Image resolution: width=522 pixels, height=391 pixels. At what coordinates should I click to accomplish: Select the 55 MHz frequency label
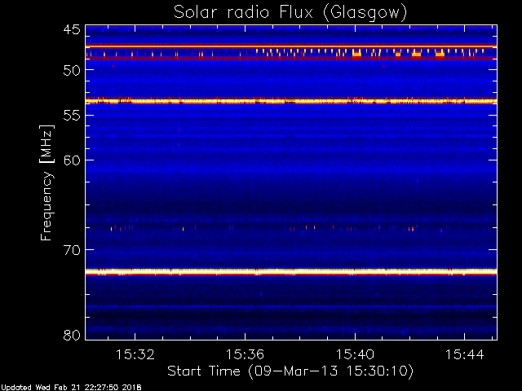pyautogui.click(x=72, y=116)
